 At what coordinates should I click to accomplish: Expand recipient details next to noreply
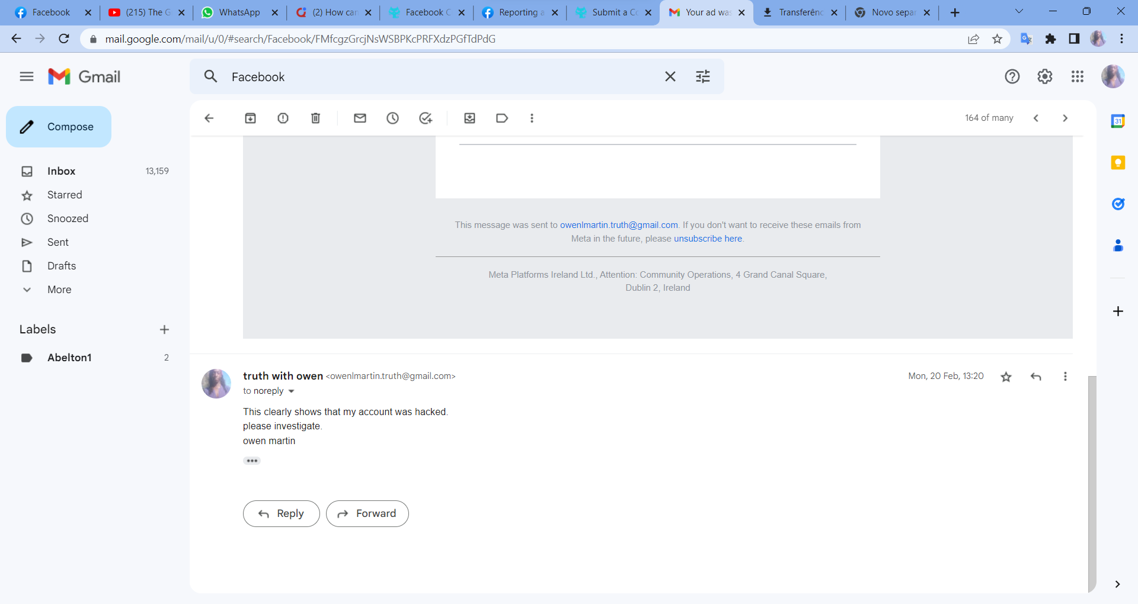(291, 391)
